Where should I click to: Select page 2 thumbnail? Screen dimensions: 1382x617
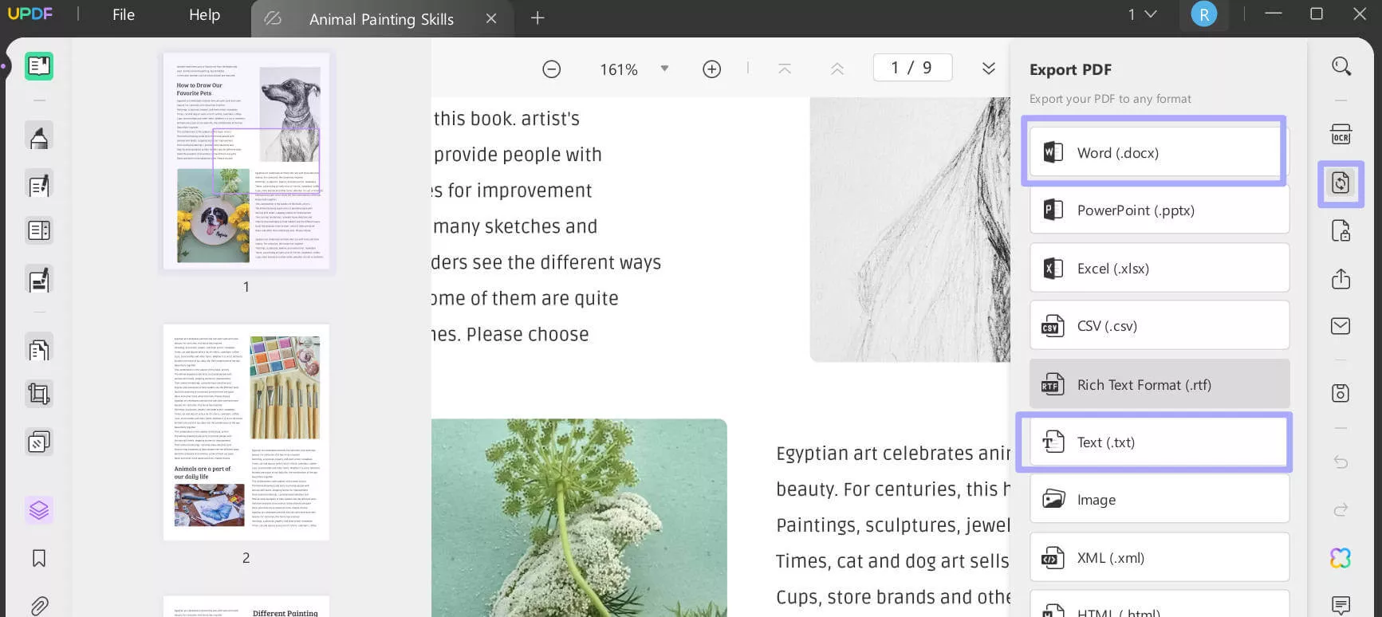point(246,432)
